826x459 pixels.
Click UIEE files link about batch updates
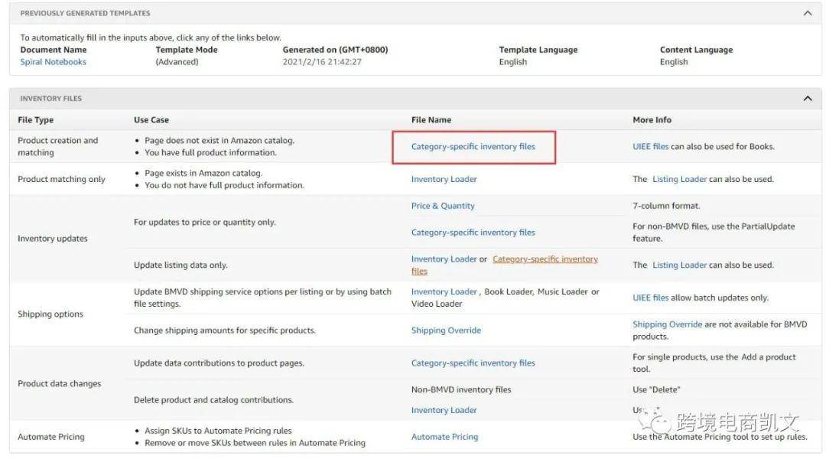click(x=650, y=298)
